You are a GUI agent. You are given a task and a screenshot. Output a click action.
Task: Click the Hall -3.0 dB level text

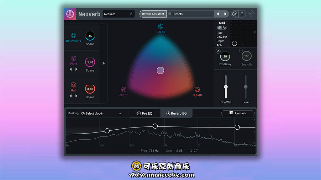[x=197, y=95]
